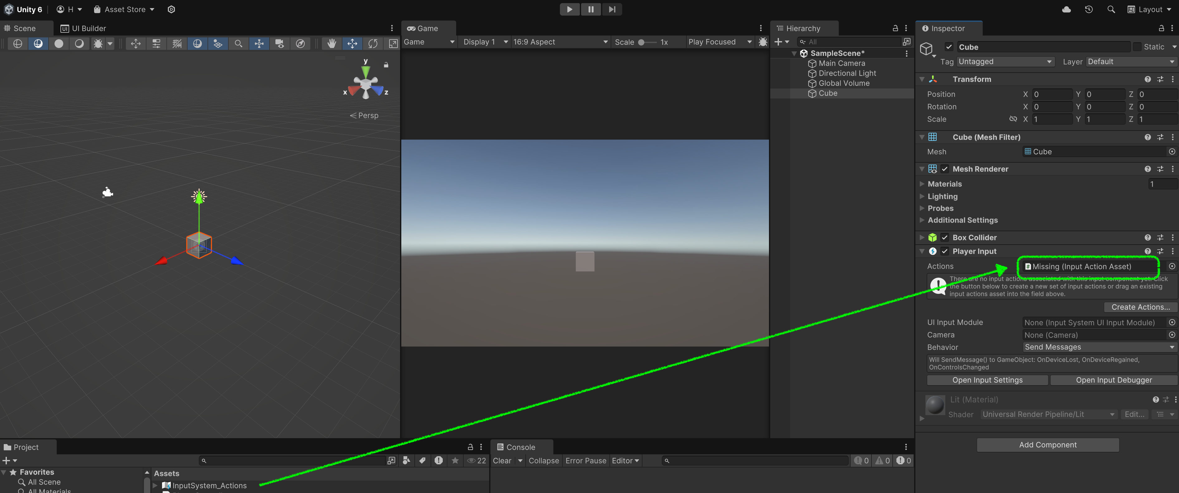
Task: Disable the Mesh Renderer component checkbox
Action: (945, 169)
